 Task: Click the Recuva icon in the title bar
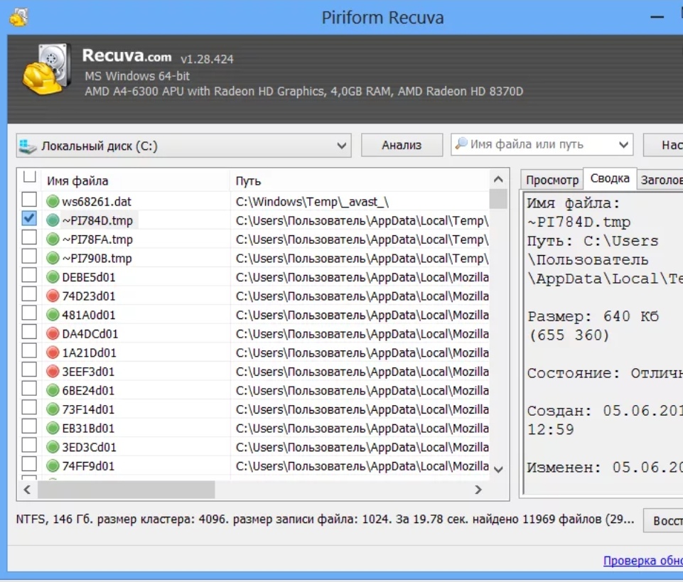[18, 17]
